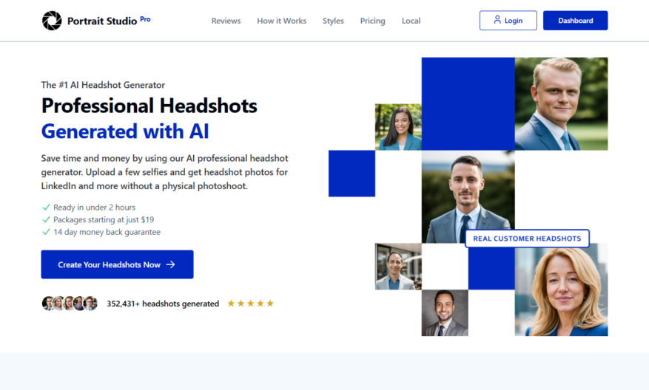This screenshot has height=390, width=649.
Task: Open the Dashboard button
Action: pyautogui.click(x=575, y=20)
